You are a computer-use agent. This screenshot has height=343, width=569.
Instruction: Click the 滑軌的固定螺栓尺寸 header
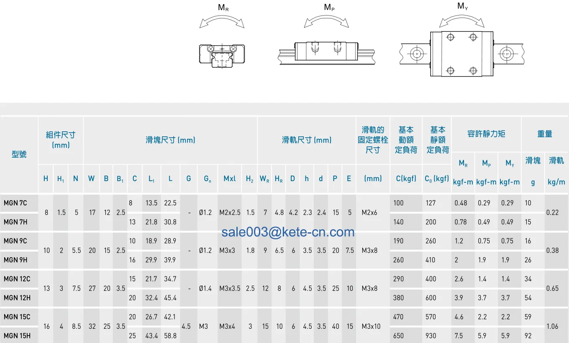pos(373,140)
